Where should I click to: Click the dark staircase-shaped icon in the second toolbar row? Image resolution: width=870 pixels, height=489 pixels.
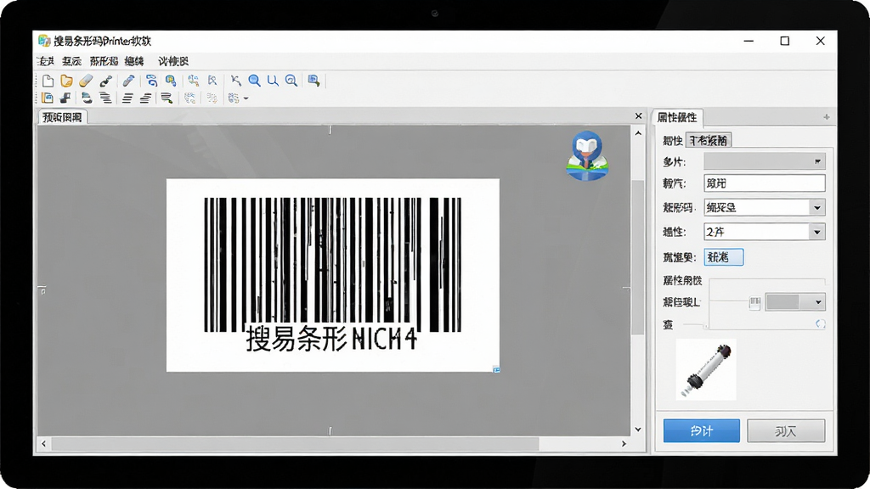[65, 98]
